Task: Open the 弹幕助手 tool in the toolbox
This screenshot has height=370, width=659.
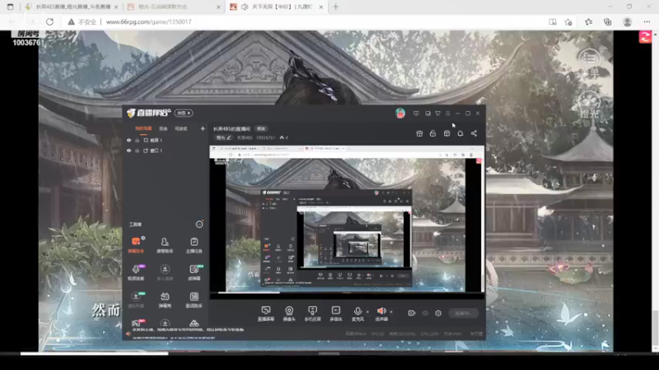Action: (136, 245)
